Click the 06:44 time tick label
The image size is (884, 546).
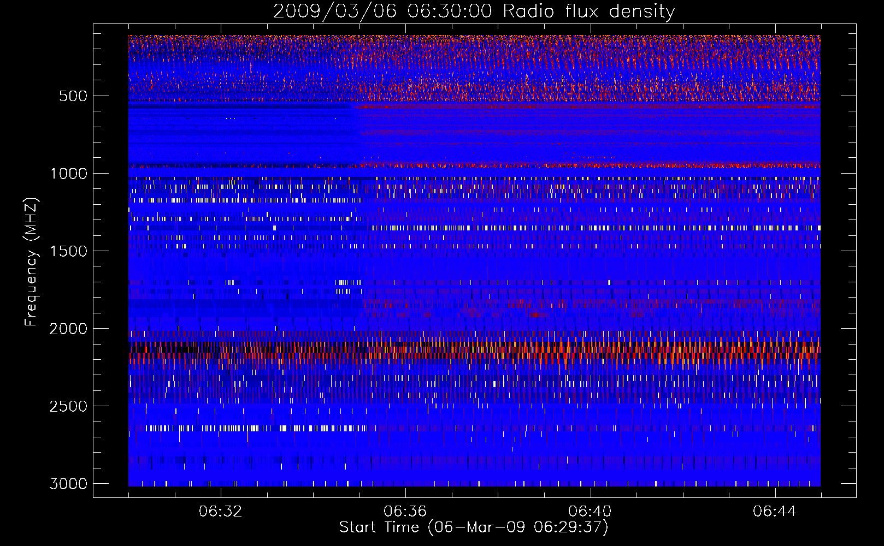coord(775,512)
